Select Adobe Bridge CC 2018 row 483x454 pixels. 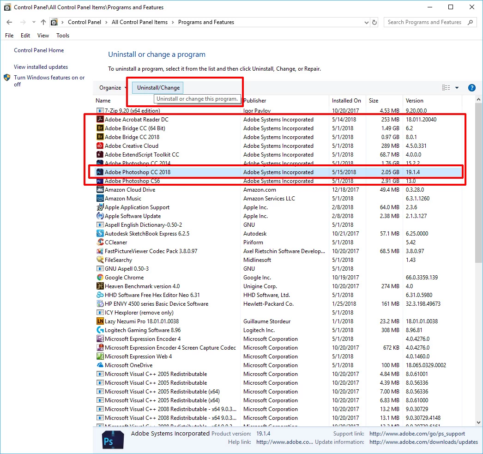click(279, 137)
